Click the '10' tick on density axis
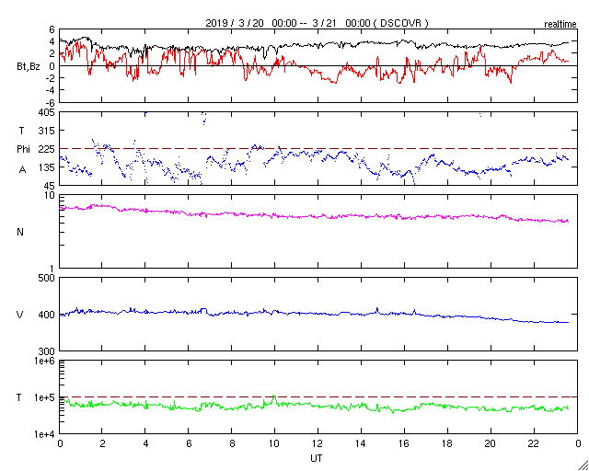The height and width of the screenshot is (471, 589). (51, 195)
